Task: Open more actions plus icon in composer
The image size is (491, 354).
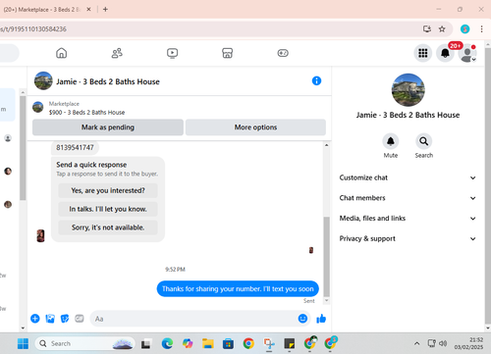Action: click(x=35, y=319)
